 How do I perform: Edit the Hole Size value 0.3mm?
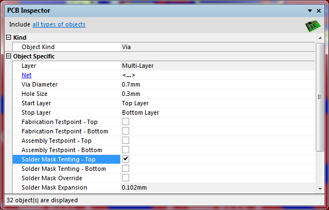(x=218, y=94)
